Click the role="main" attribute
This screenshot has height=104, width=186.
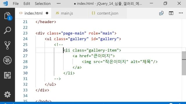point(101,33)
